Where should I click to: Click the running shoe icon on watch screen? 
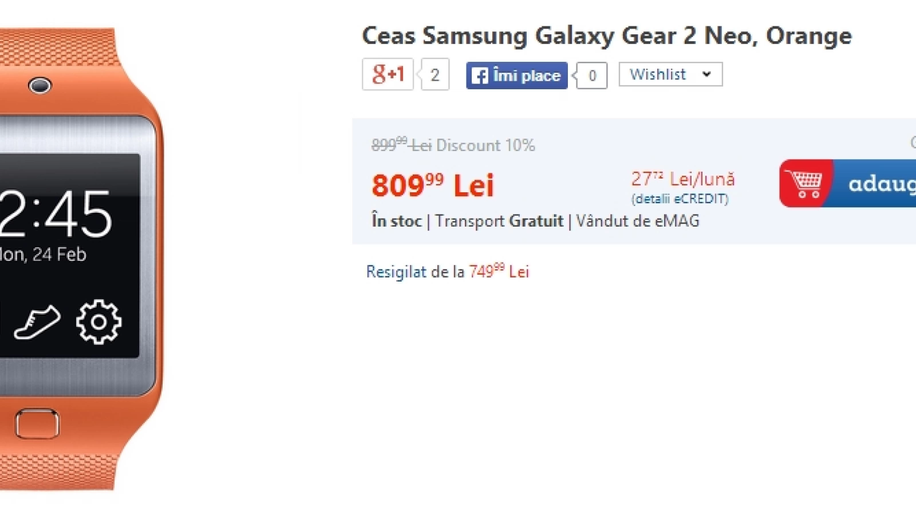pyautogui.click(x=37, y=322)
